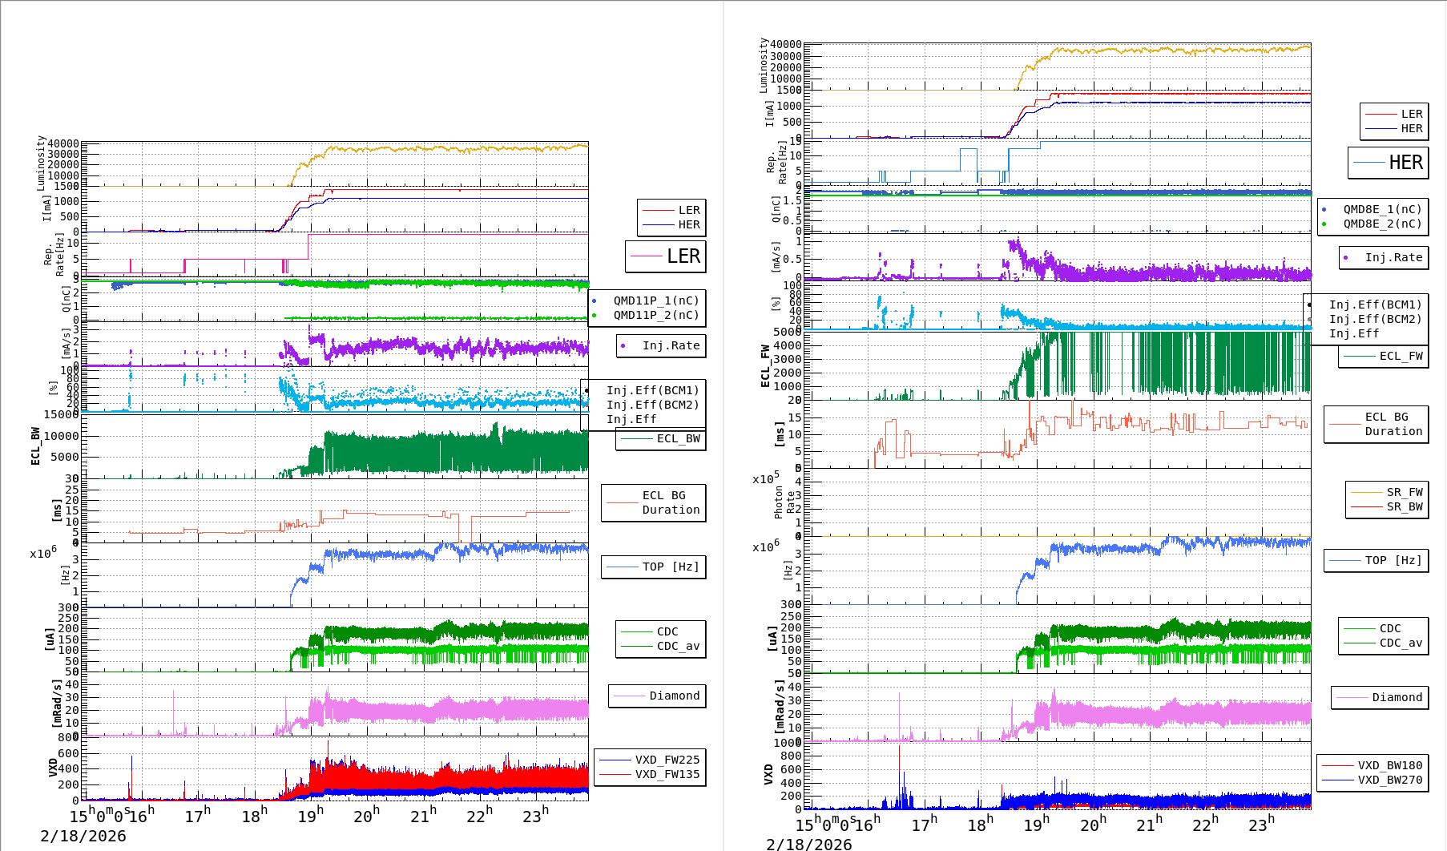
Task: Click the large LER label in left panel
Action: tap(683, 256)
